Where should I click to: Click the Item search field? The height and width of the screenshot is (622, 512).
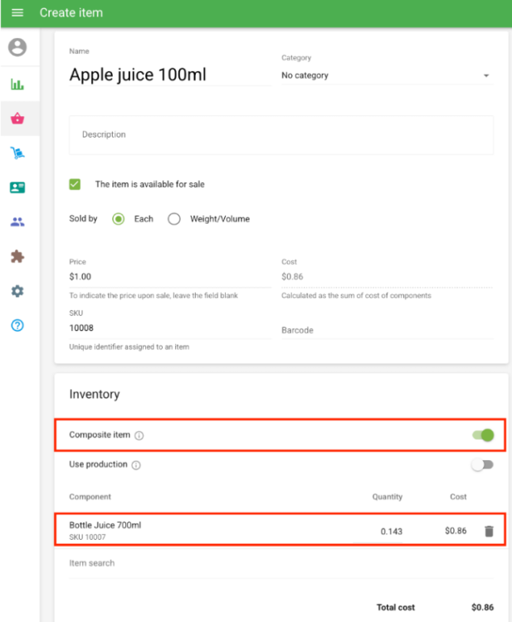coord(281,563)
